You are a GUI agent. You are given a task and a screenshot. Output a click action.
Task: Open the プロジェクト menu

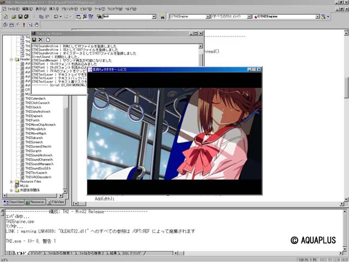[69, 9]
